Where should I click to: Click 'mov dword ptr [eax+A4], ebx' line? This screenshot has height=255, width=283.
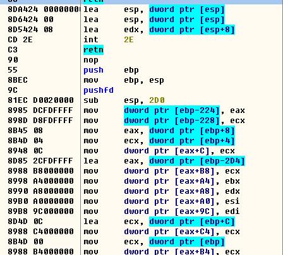[x=141, y=181]
